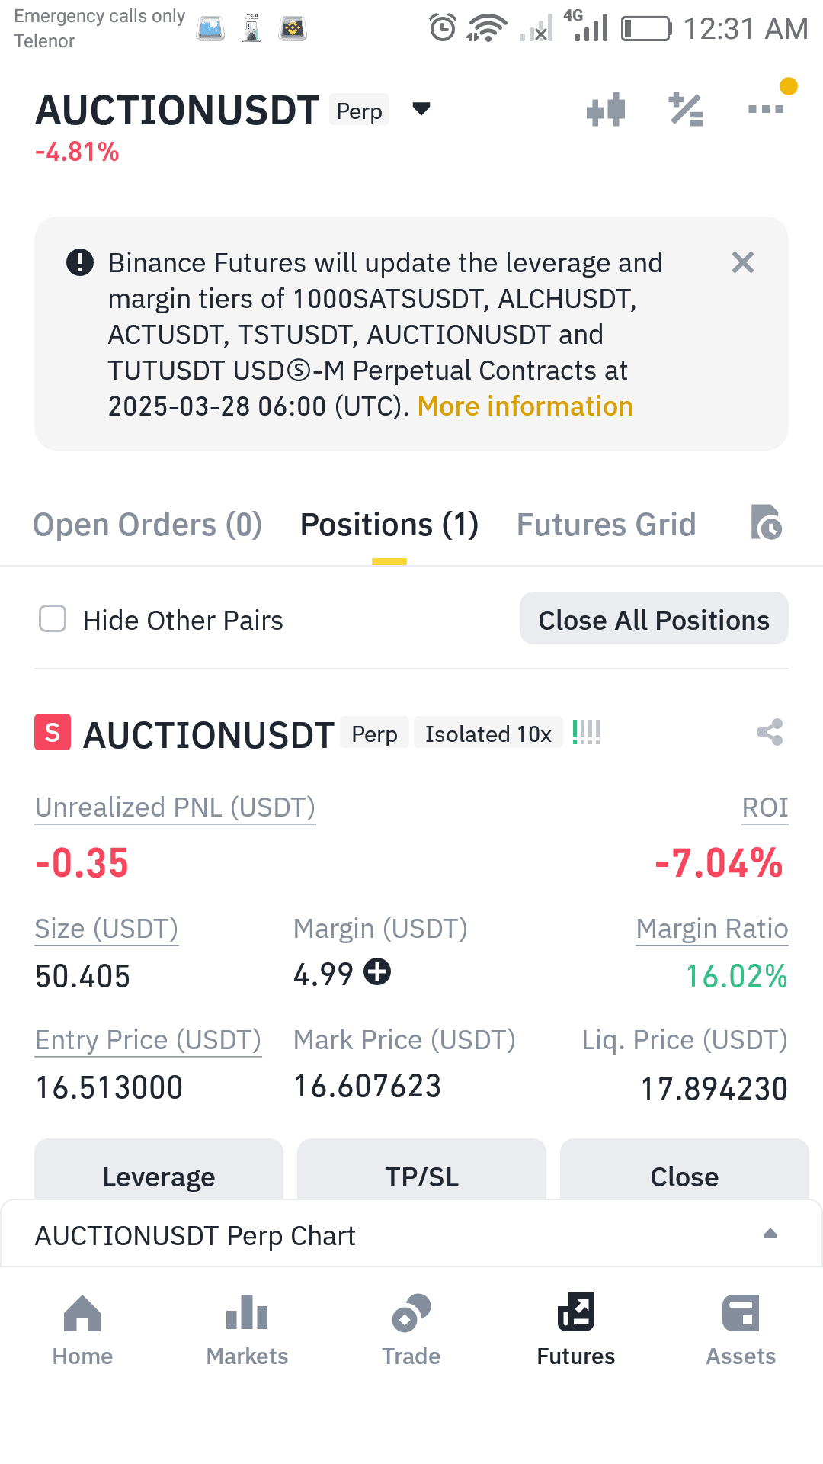Viewport: 823px width, 1464px height.
Task: Switch to the Futures Grid tab
Action: point(607,525)
